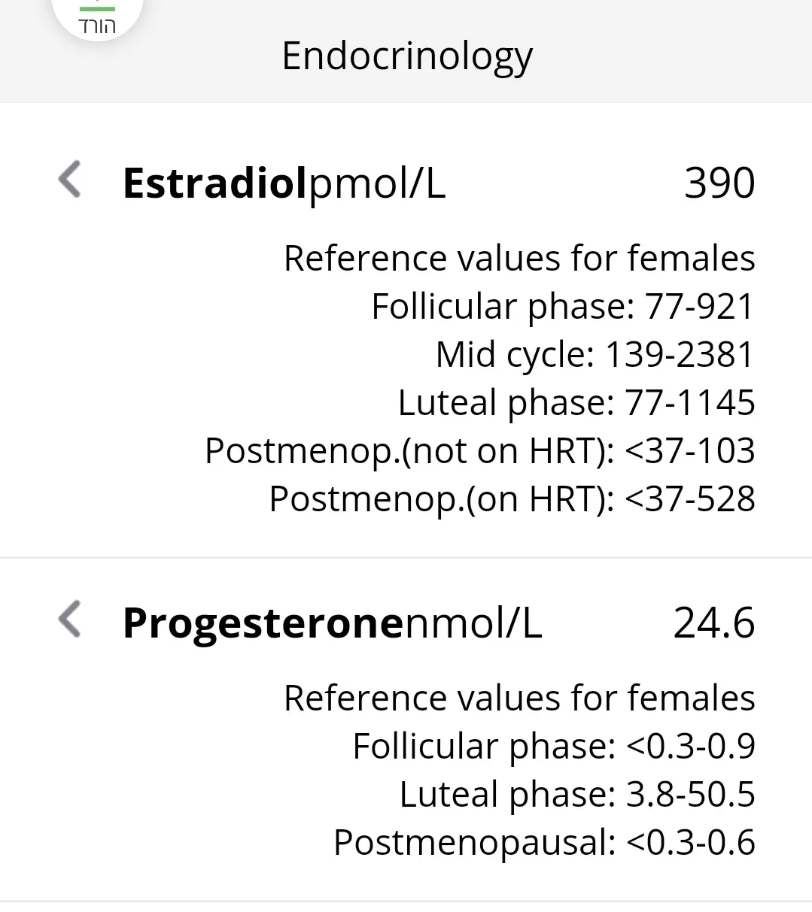
Task: Click the Postmenop. on HRT range line
Action: click(512, 498)
